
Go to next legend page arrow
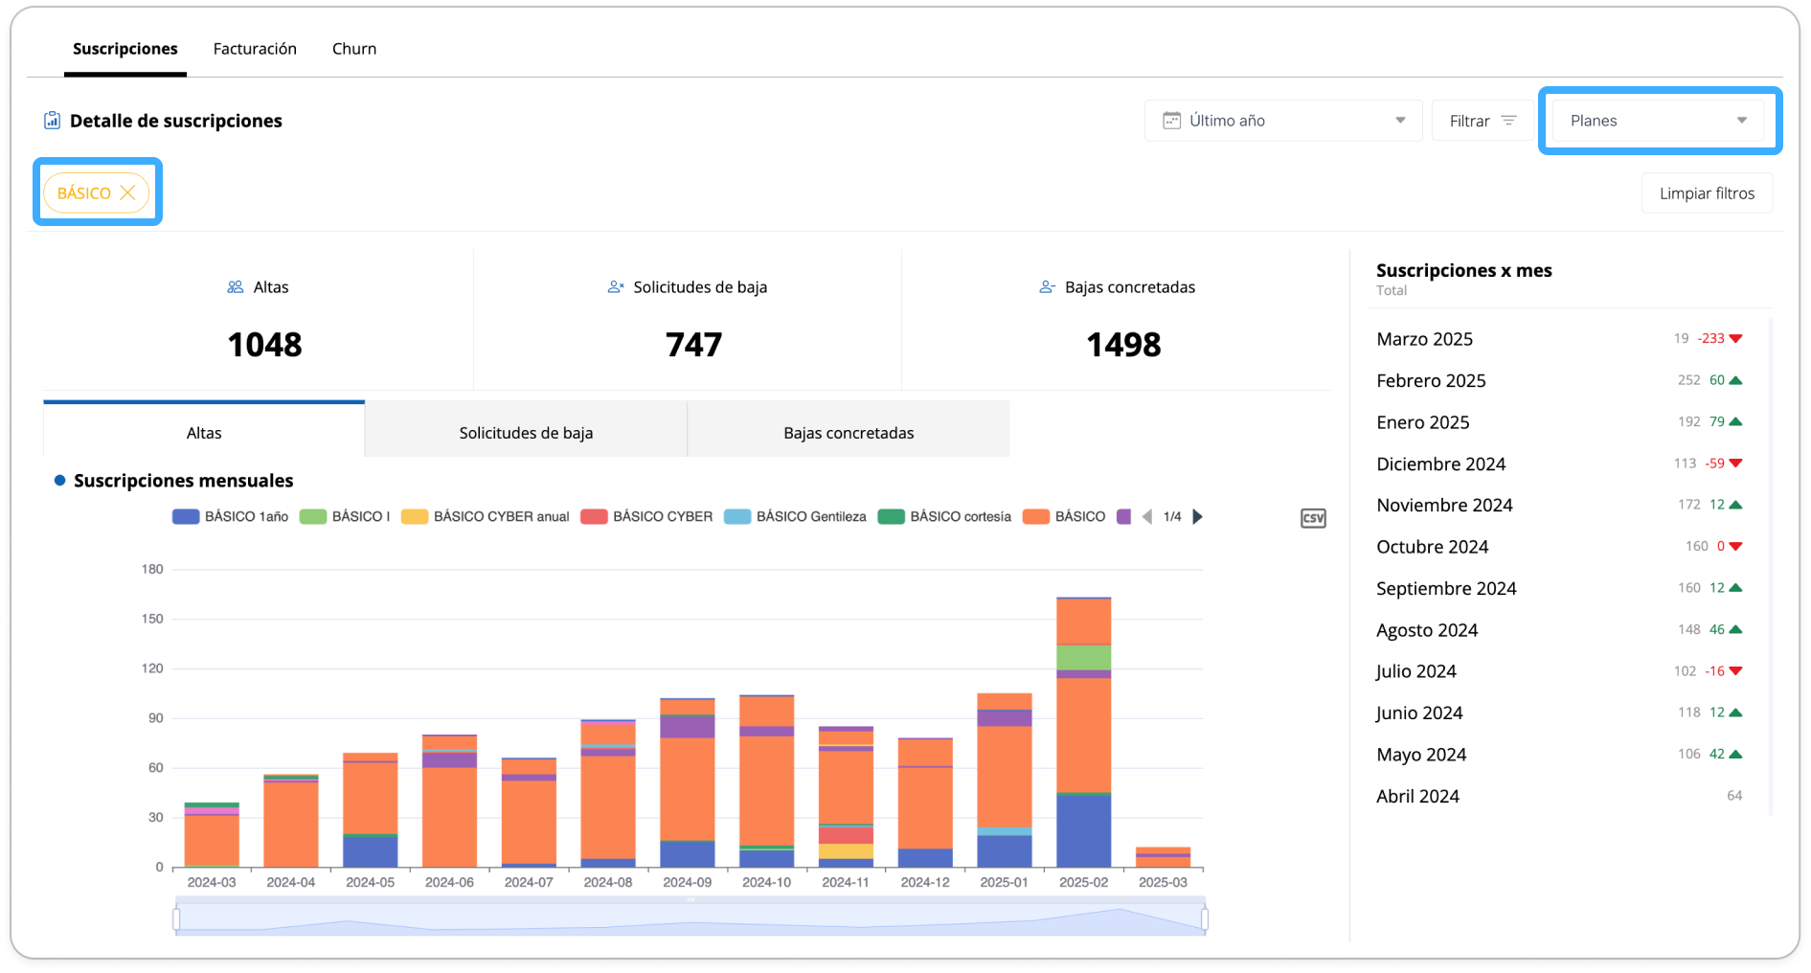coord(1197,516)
